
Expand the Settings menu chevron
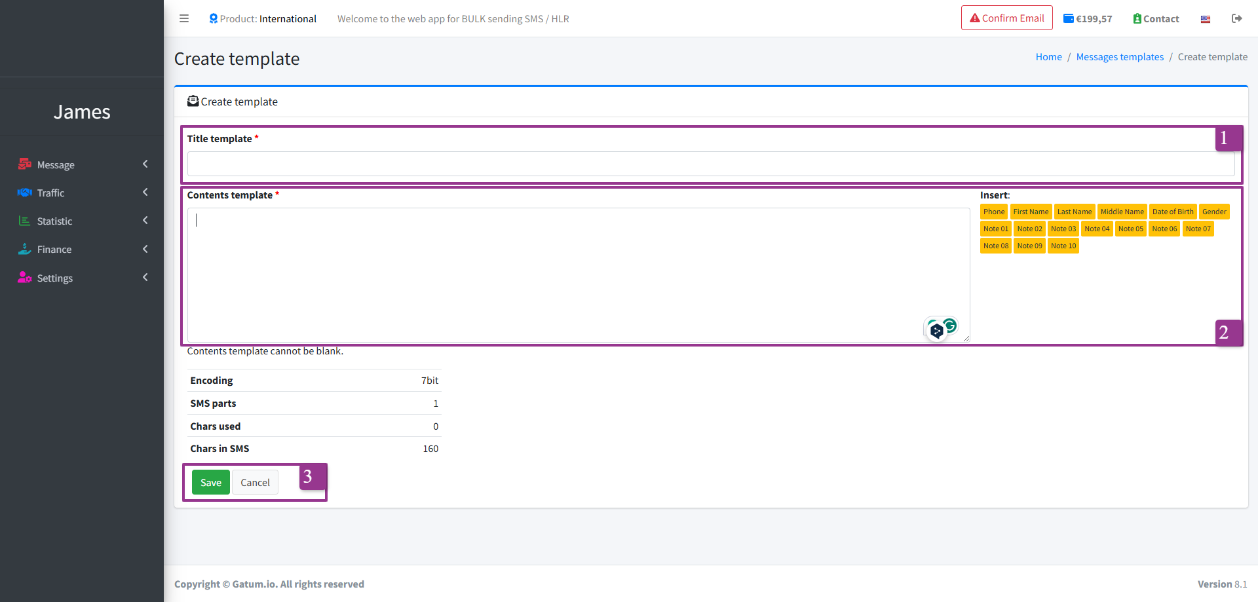tap(145, 277)
